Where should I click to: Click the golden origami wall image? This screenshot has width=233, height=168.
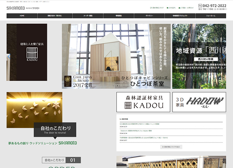point(34,110)
